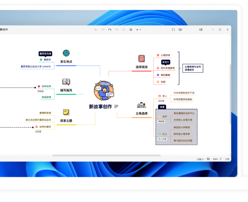Click the red marker beside 心理惊悚
The width and height of the screenshot is (248, 202).
[158, 55]
